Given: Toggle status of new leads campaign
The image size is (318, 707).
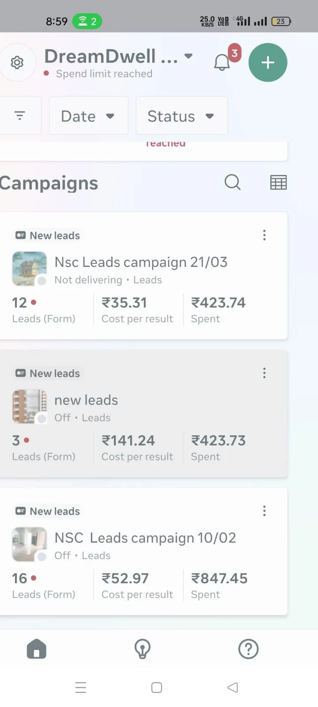Looking at the screenshot, I should click(x=42, y=418).
